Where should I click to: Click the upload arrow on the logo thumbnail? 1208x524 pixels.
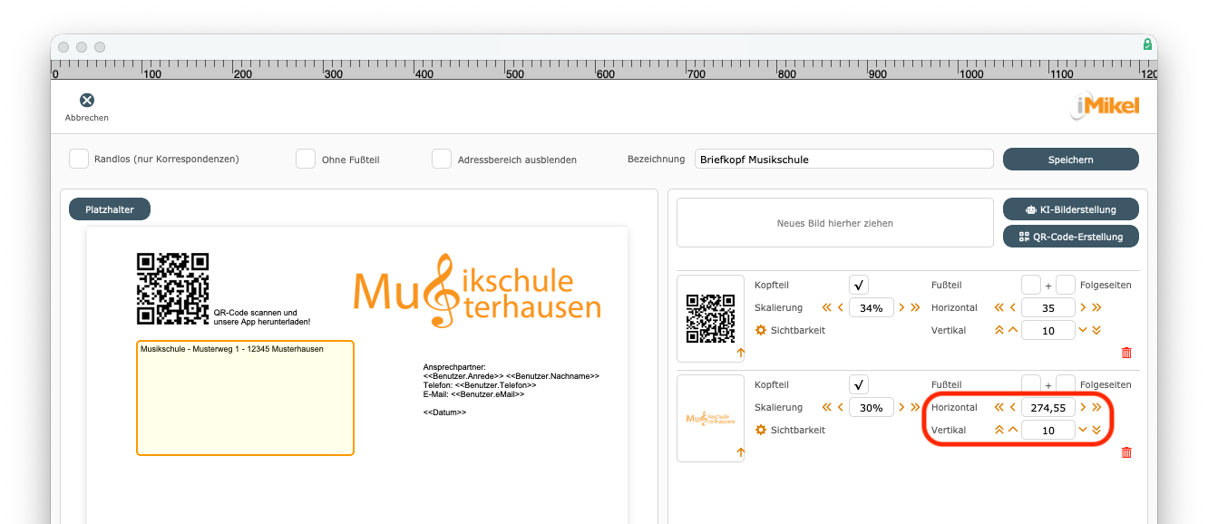click(740, 452)
